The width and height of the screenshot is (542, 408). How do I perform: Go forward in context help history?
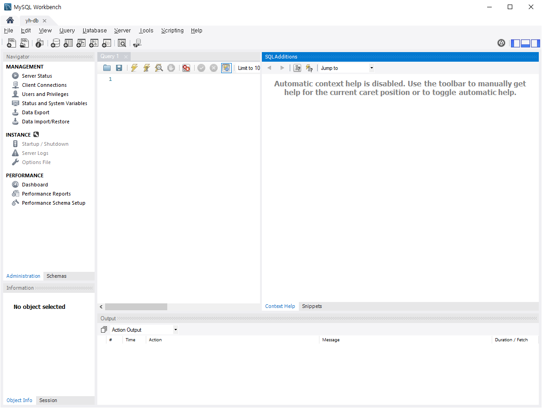click(x=282, y=68)
